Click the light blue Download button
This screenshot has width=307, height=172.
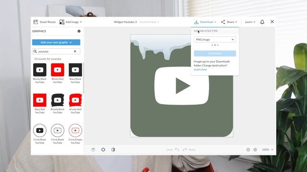[215, 54]
